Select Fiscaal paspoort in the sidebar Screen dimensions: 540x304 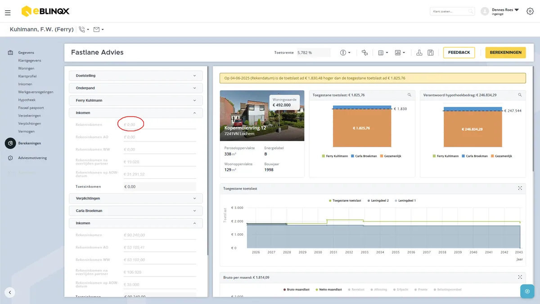(x=31, y=108)
